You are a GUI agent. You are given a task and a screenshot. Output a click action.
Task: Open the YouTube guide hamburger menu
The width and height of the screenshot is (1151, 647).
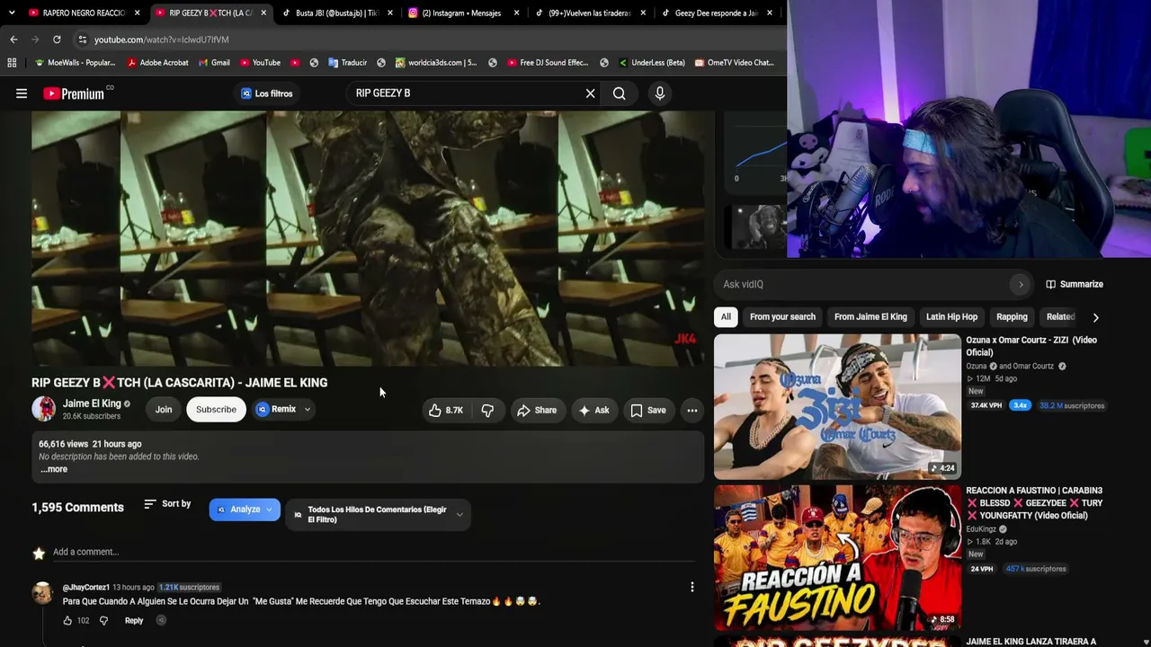pos(22,93)
